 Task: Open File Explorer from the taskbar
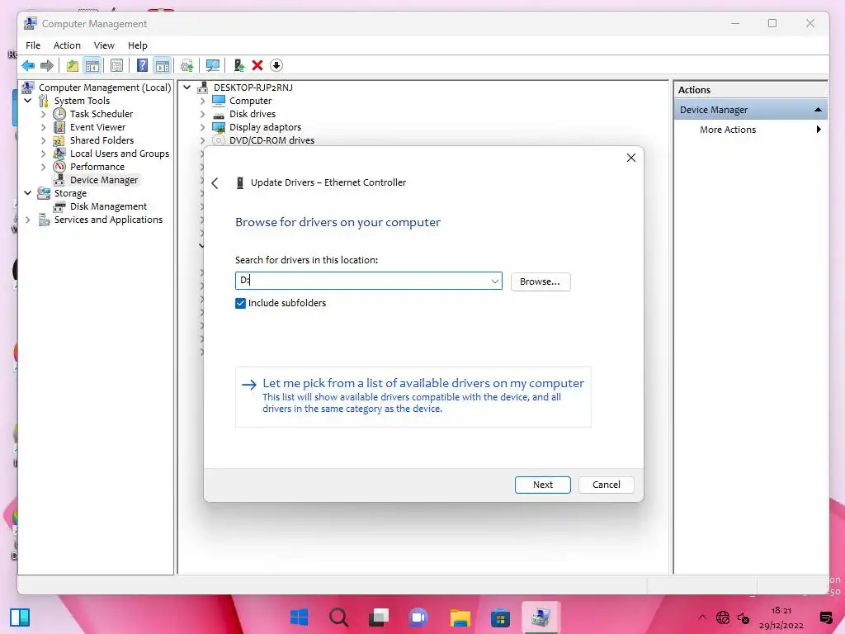(x=460, y=617)
